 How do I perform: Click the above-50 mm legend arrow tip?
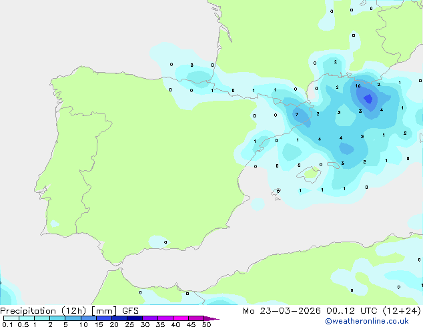coord(211,318)
